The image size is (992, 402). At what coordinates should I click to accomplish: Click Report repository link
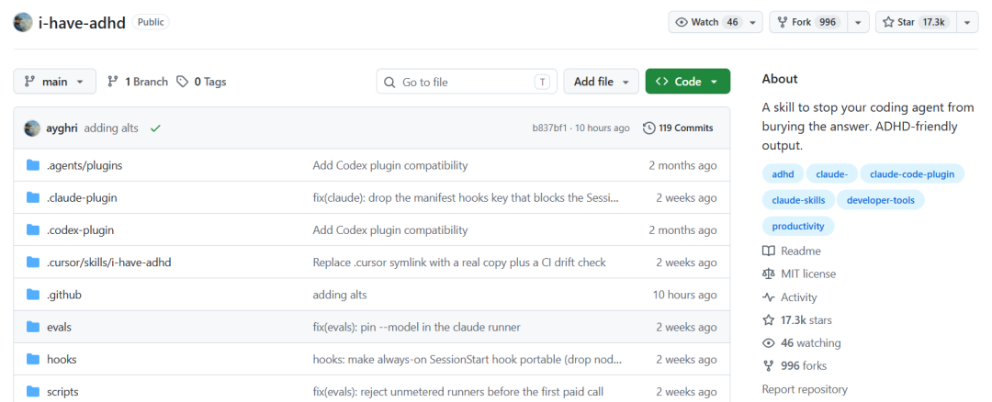pyautogui.click(x=805, y=389)
